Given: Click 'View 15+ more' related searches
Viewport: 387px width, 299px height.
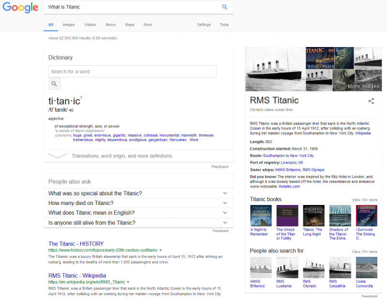Looking at the screenshot, I should coord(364,252).
